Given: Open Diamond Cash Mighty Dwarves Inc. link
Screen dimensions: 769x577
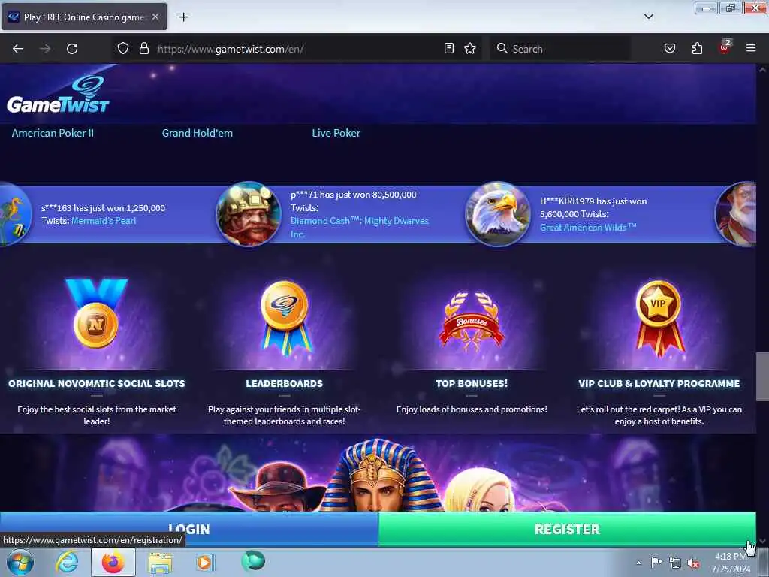Looking at the screenshot, I should 360,228.
